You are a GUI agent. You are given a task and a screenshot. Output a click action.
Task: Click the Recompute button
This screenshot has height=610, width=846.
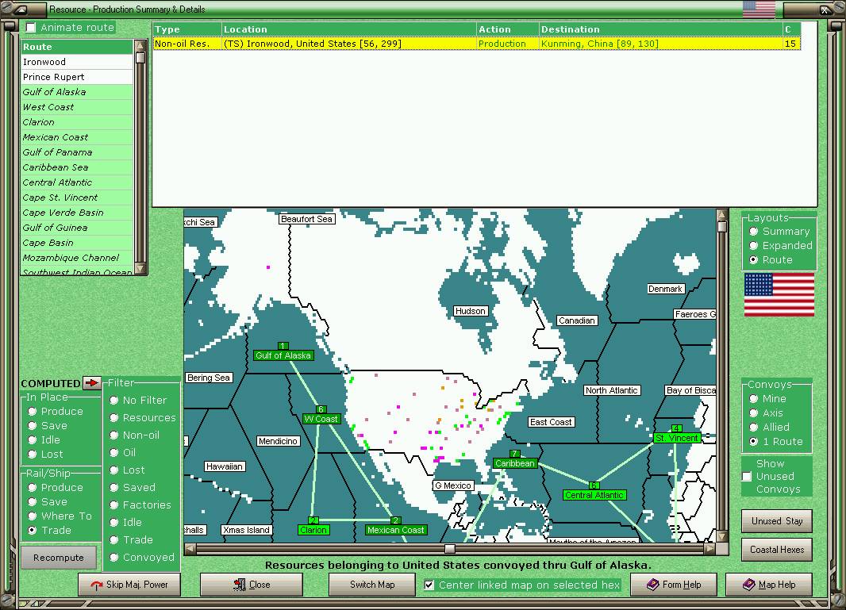59,557
